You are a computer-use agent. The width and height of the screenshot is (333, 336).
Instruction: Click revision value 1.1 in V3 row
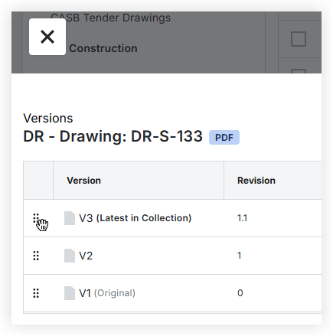[242, 218]
